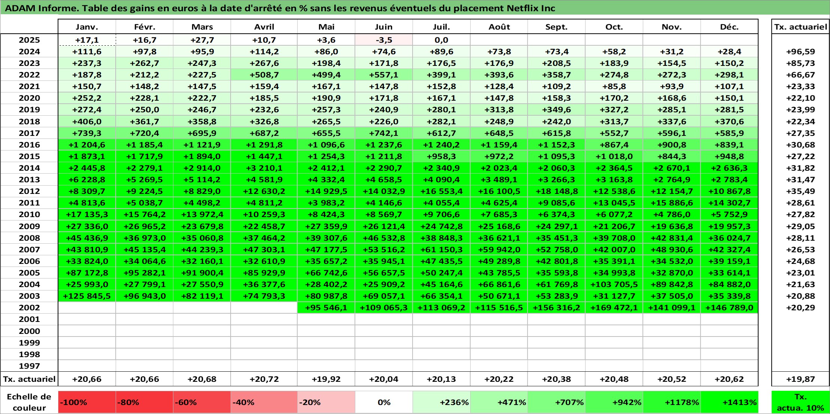
Task: Select cell +18 148,8 in September 2012
Action: click(556, 191)
